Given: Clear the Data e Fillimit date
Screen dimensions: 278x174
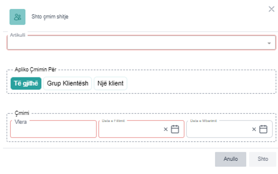Looking at the screenshot, I should [x=166, y=129].
